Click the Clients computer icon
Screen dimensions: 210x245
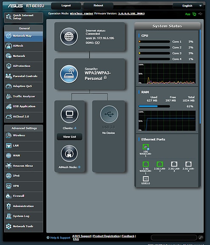click(x=69, y=114)
